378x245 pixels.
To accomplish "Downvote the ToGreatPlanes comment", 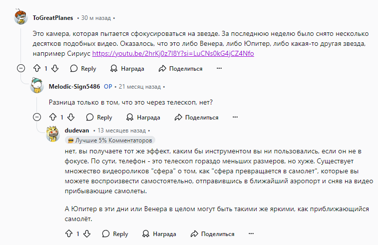I will pos(55,69).
